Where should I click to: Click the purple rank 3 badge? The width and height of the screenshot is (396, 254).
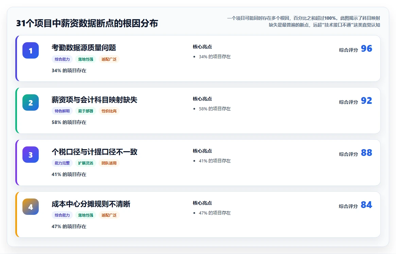coord(31,155)
